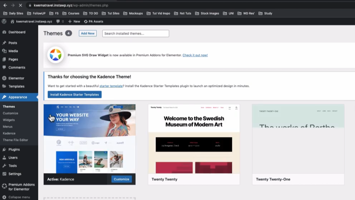This screenshot has width=355, height=200.
Task: Click kwematravel.instawp.xyz in the admin bar
Action: tap(34, 21)
